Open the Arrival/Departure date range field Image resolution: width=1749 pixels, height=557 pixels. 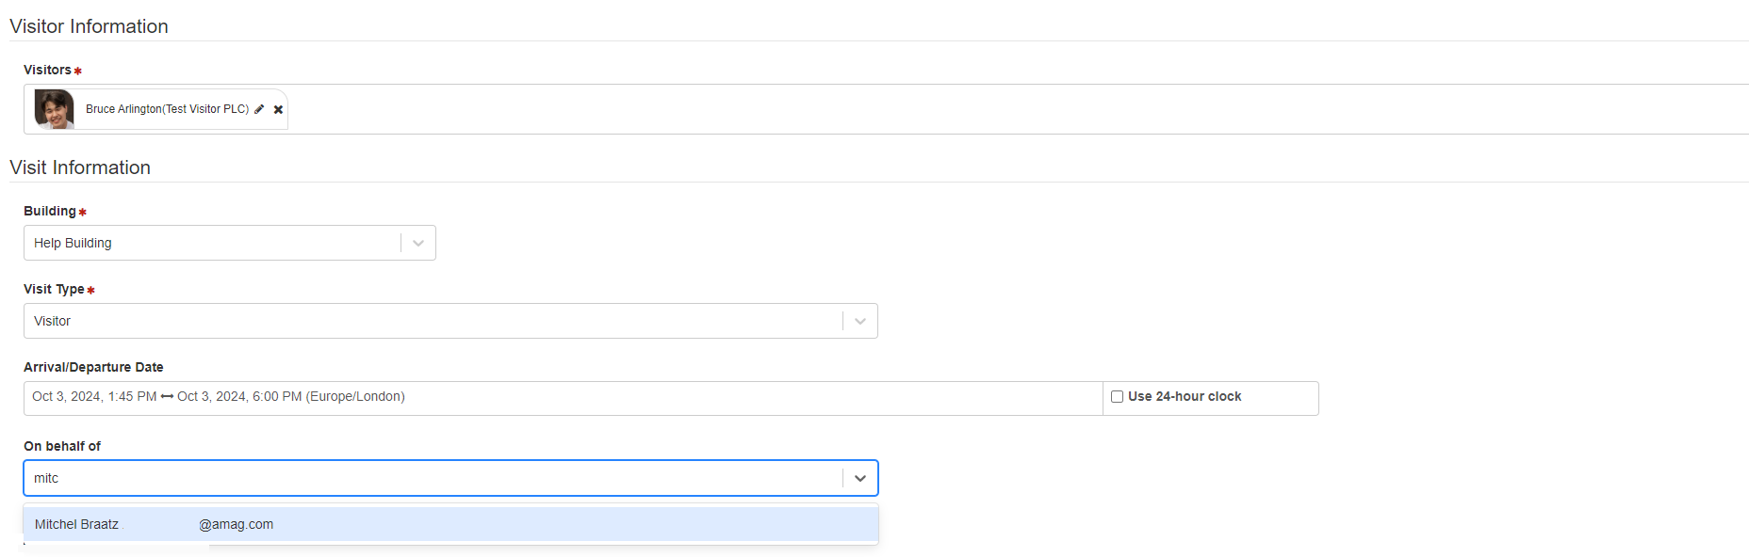564,398
